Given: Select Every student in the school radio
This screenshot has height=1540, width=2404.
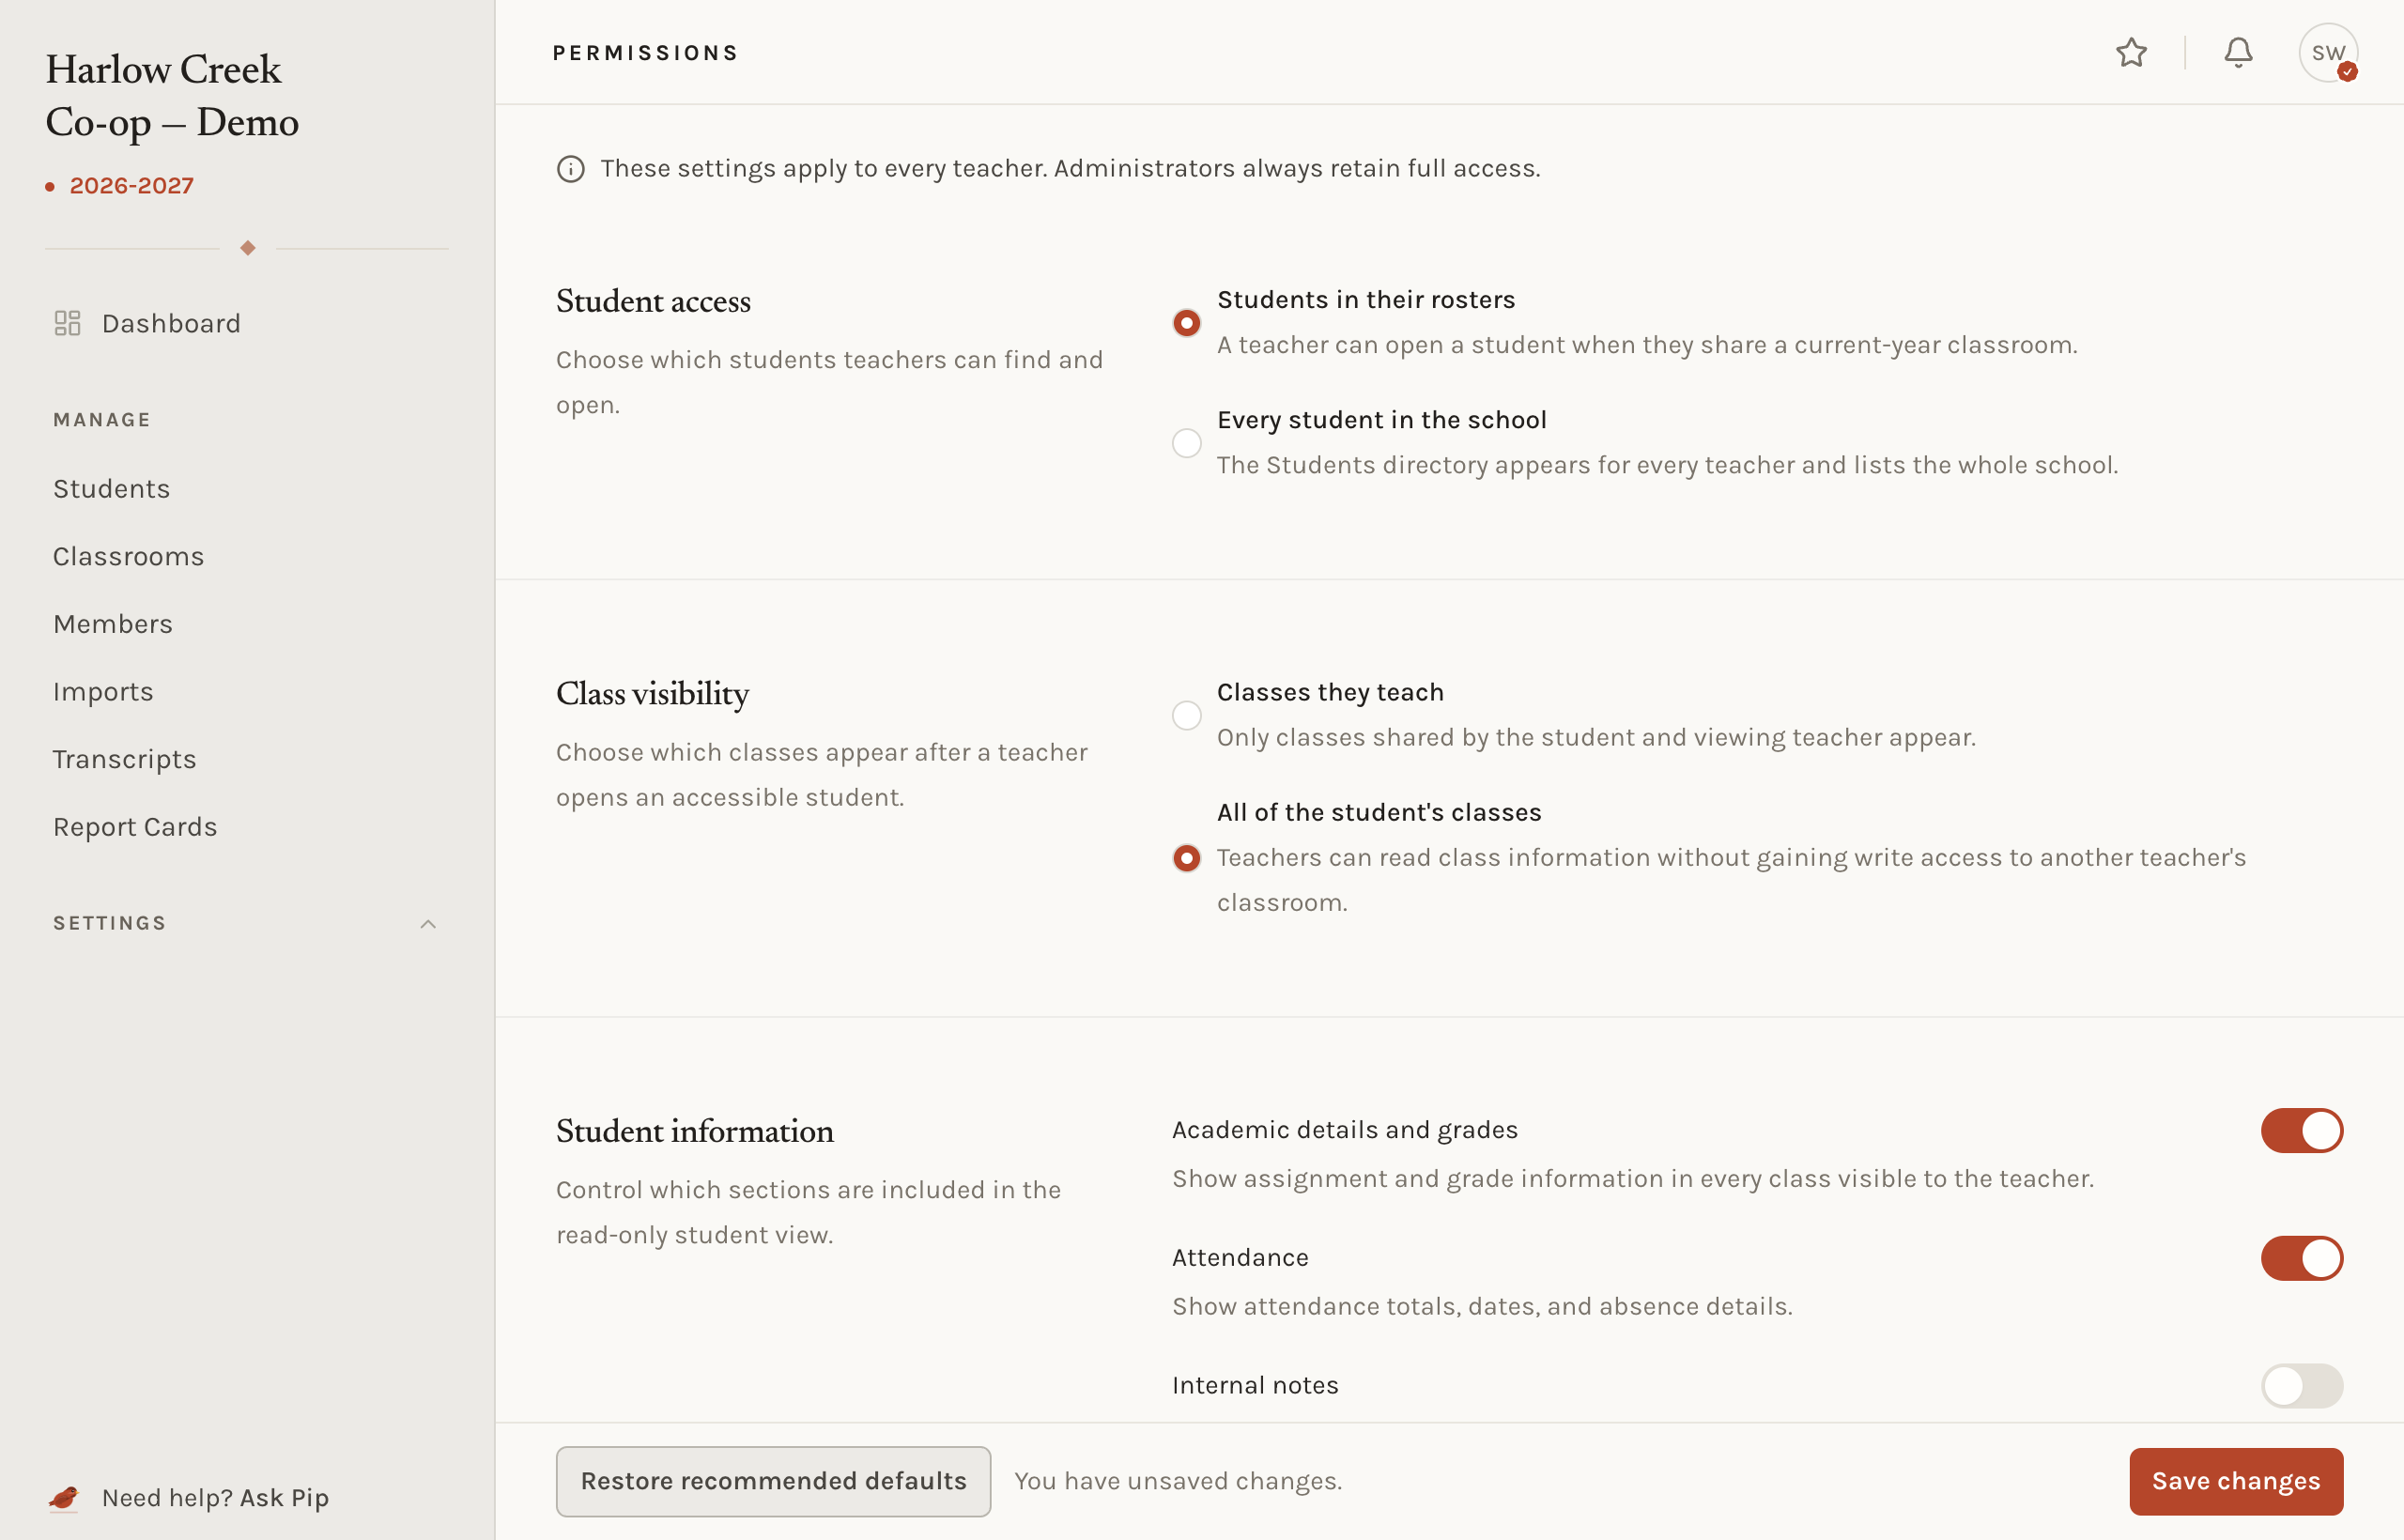Looking at the screenshot, I should pos(1186,443).
